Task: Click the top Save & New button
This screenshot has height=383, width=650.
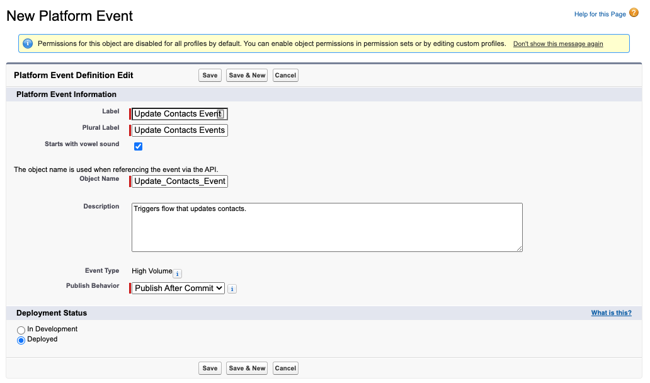Action: tap(247, 76)
